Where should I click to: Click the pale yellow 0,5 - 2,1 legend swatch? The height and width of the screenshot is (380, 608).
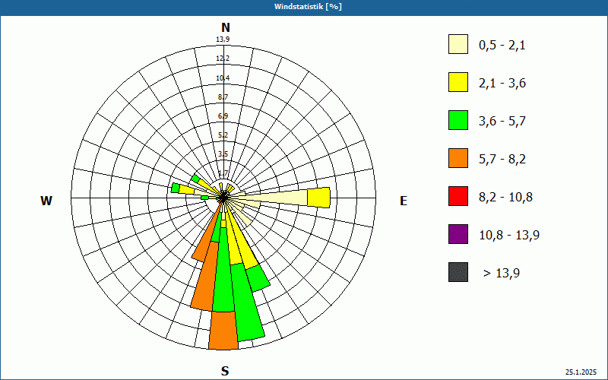coord(458,44)
